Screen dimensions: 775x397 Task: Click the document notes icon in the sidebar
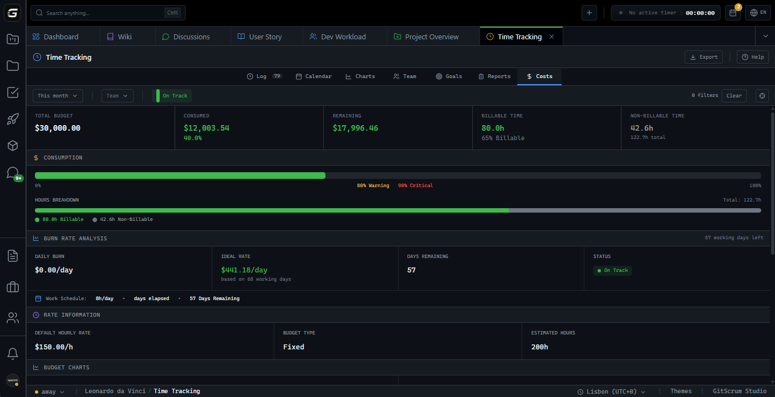pos(12,255)
